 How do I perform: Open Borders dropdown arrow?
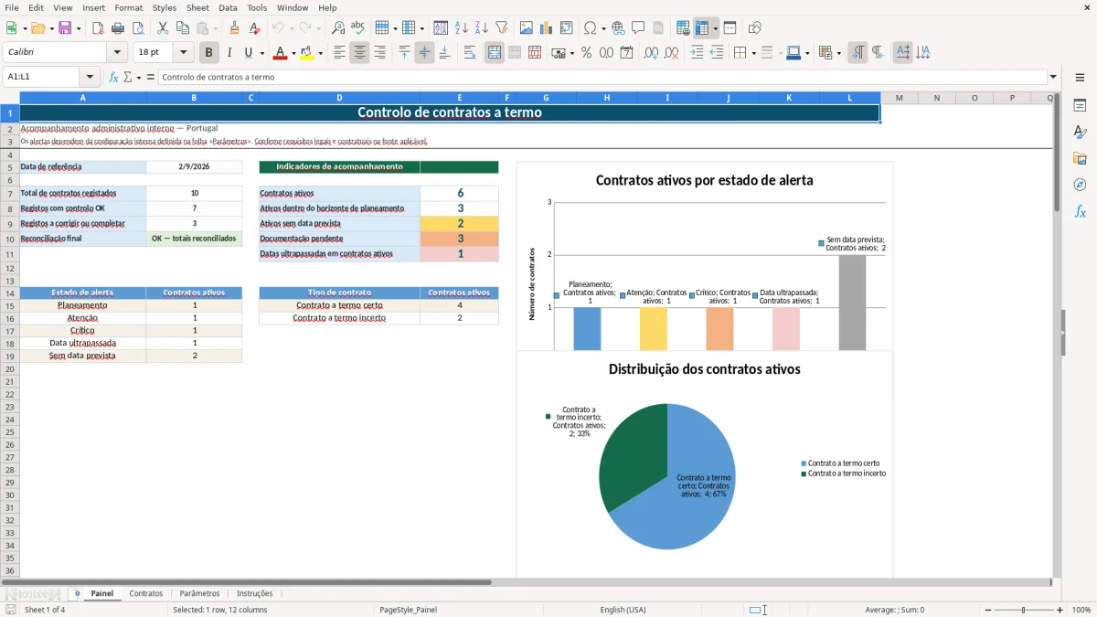pyautogui.click(x=753, y=53)
